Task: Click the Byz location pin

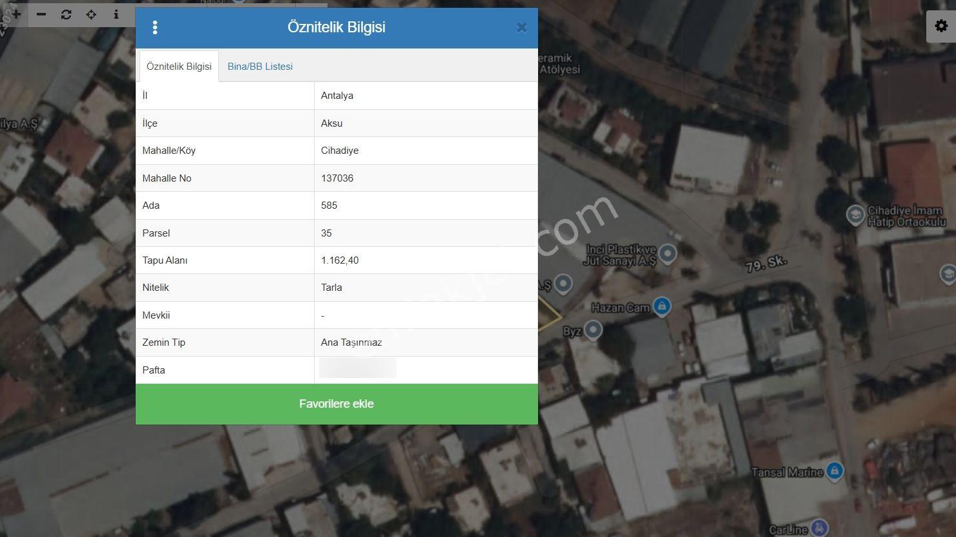Action: (x=593, y=331)
